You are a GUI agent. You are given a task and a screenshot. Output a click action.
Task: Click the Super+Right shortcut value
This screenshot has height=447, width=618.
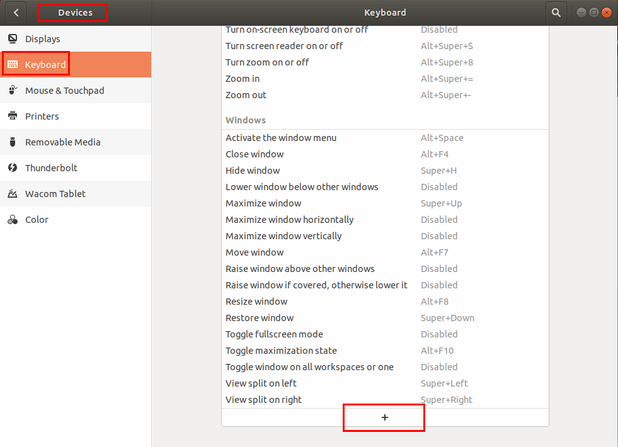(x=446, y=400)
